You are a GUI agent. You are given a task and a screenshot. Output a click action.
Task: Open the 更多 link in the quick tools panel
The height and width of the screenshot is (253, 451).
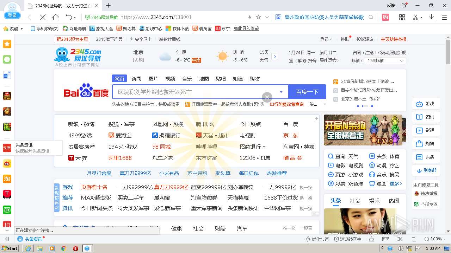pyautogui.click(x=395, y=184)
